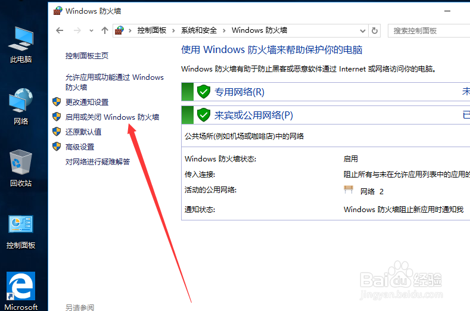Expand chevron after 系统和安全 breadcrumb

[x=224, y=30]
